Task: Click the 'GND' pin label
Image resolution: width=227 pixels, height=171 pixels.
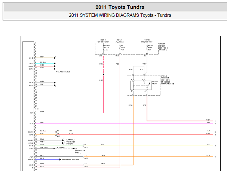Action: [x=31, y=149]
